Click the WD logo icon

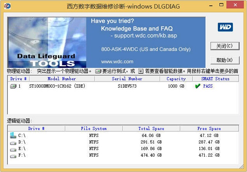pos(225,27)
